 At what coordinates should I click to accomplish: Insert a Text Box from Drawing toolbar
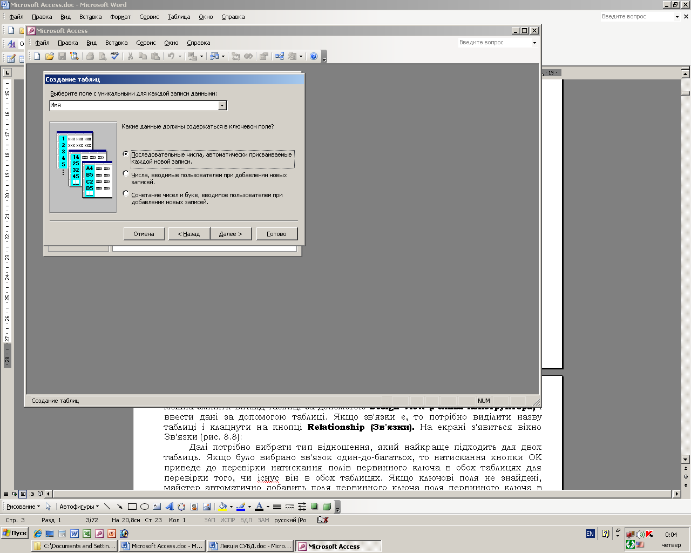click(157, 507)
